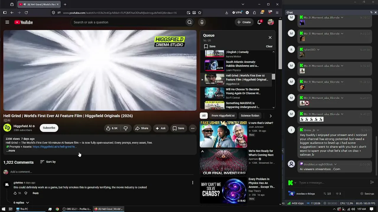
Task: Open Windows Start menu
Action: [3, 209]
